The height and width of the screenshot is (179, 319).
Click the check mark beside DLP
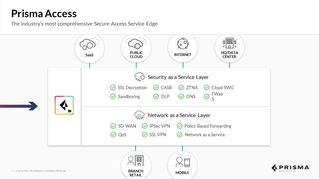[156, 96]
